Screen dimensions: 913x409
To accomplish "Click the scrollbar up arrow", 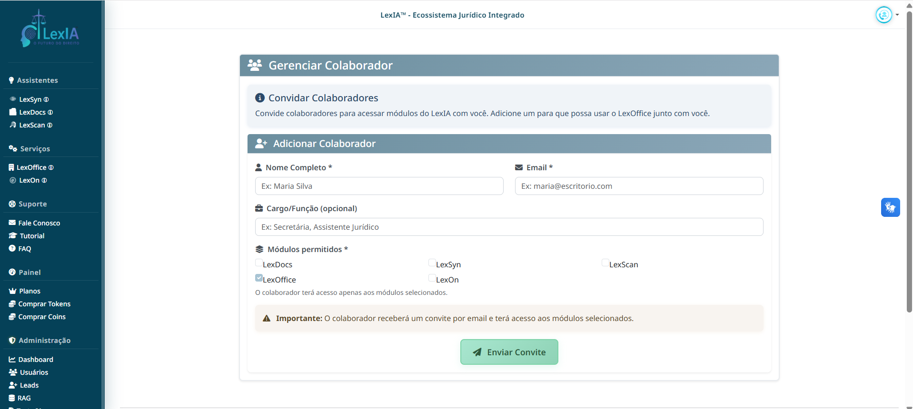I will coord(908,5).
